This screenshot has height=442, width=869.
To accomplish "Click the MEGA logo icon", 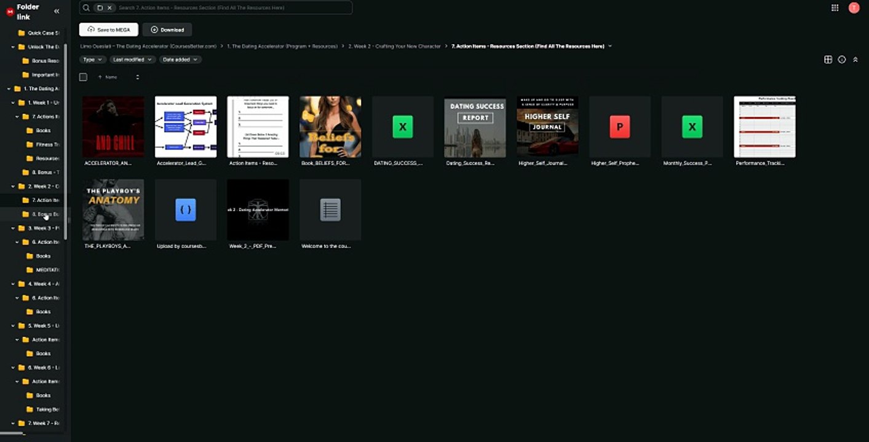I will point(9,11).
